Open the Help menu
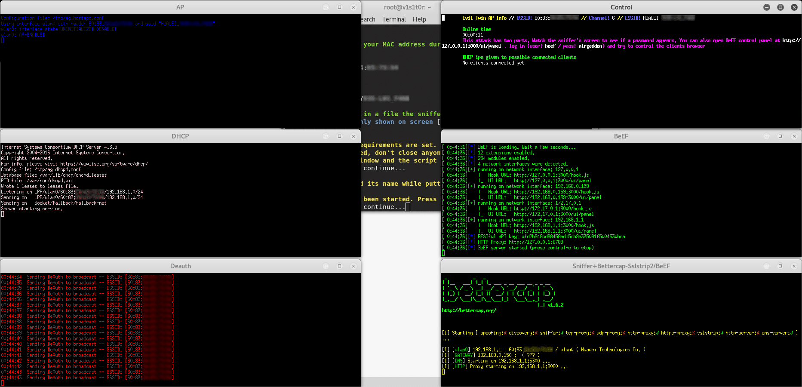The width and height of the screenshot is (802, 387). click(x=419, y=19)
